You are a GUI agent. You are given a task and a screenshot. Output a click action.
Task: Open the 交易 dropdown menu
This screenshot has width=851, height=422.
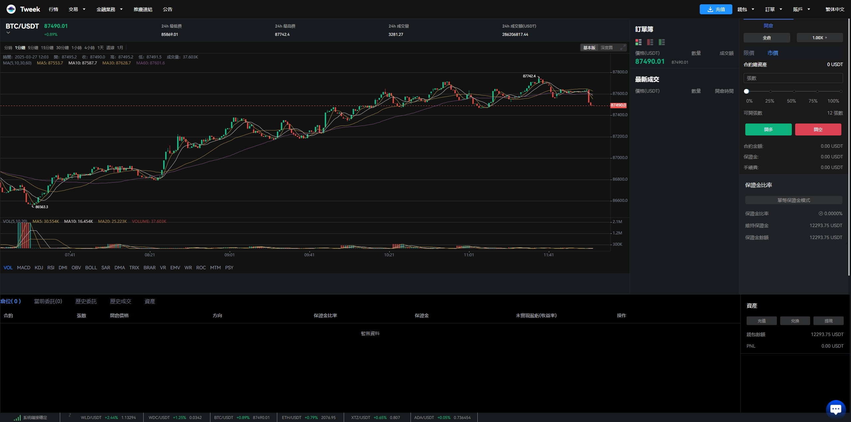tap(77, 9)
